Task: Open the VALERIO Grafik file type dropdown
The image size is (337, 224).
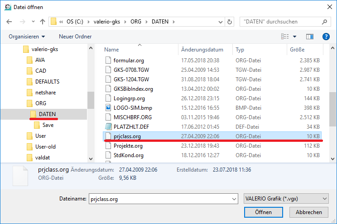Action: (x=285, y=199)
